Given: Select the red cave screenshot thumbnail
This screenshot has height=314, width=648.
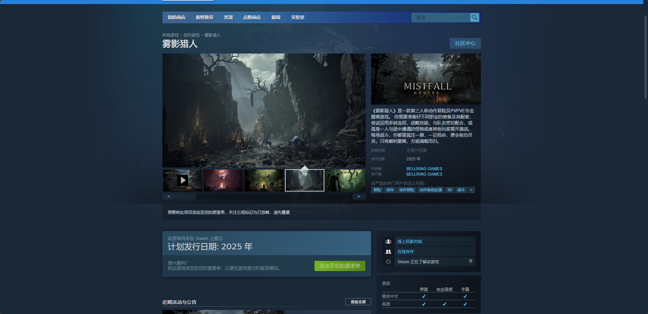Looking at the screenshot, I should coord(223,180).
